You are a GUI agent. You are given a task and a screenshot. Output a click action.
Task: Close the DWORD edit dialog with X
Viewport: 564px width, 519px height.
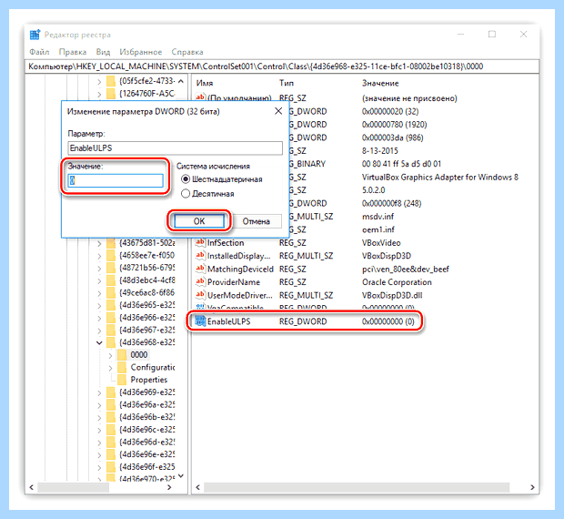[278, 111]
